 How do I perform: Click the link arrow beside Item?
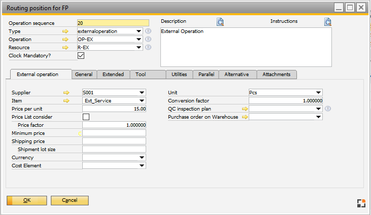pyautogui.click(x=65, y=101)
